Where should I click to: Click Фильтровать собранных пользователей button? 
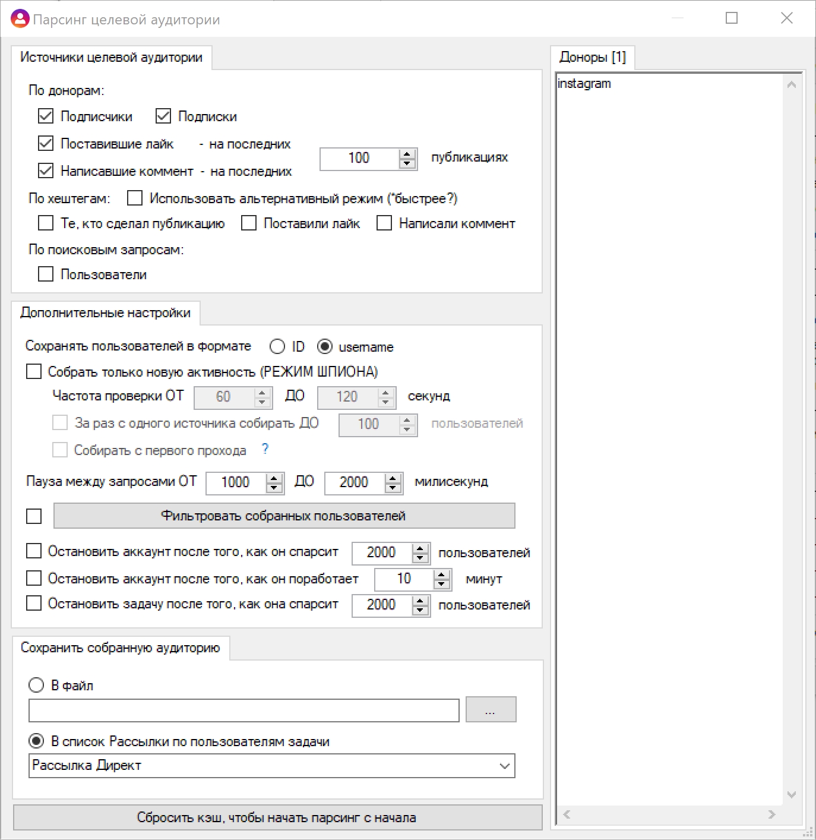284,516
